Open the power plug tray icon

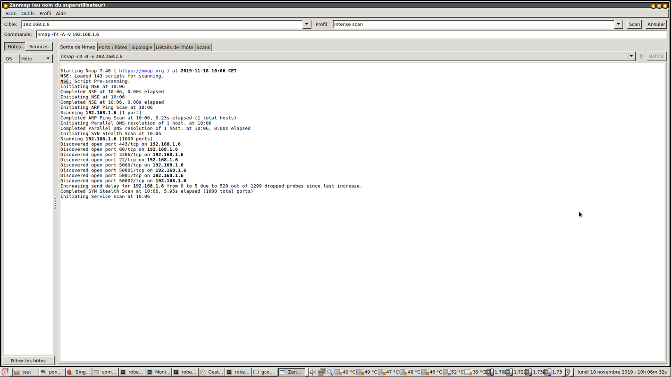(x=568, y=372)
